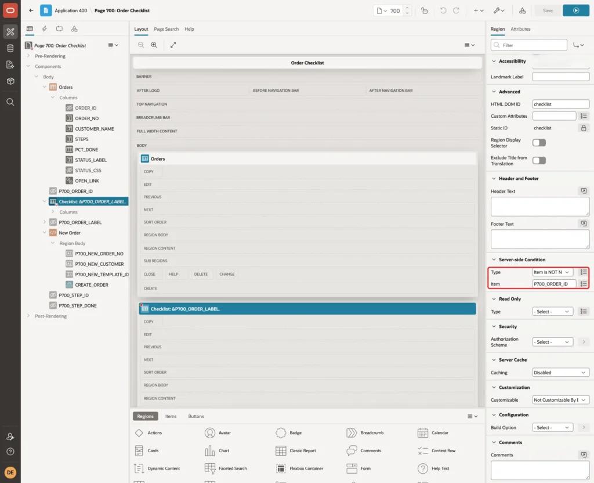Switch to Rendering tree tab icon
This screenshot has height=483, width=594.
coord(30,29)
